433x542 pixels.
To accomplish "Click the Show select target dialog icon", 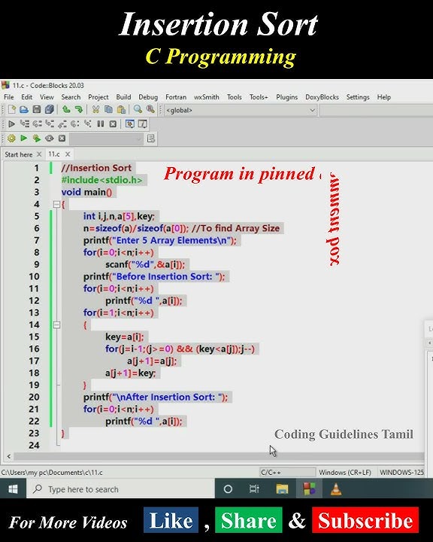I will click(151, 139).
